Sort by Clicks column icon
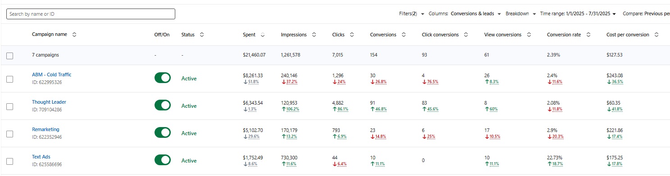 351,35
